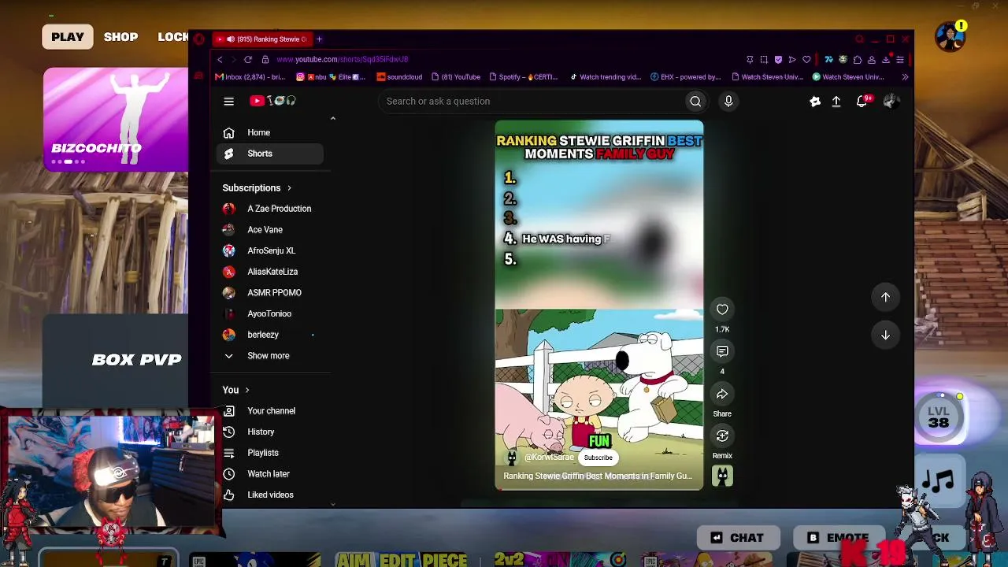Open the Fortnite music note button
This screenshot has height=567, width=1008.
click(x=939, y=481)
